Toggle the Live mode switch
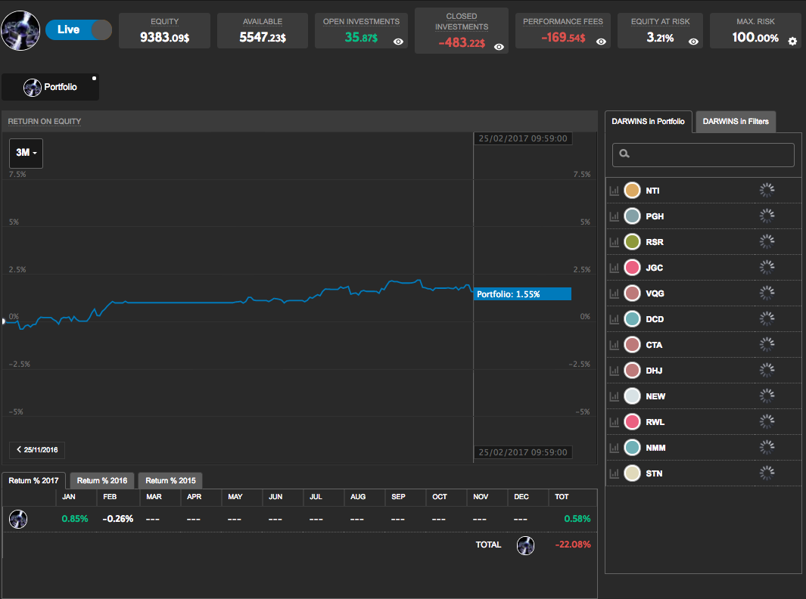This screenshot has width=806, height=599. coord(79,30)
